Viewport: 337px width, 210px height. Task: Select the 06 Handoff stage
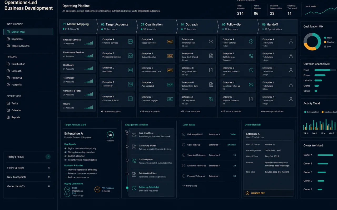coord(278,26)
